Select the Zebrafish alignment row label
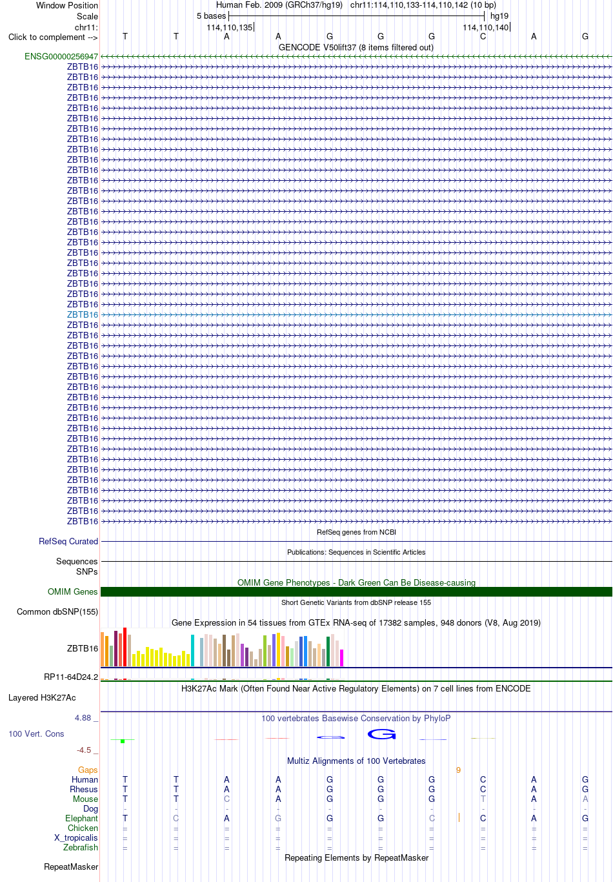Image resolution: width=613 pixels, height=882 pixels. coord(81,848)
